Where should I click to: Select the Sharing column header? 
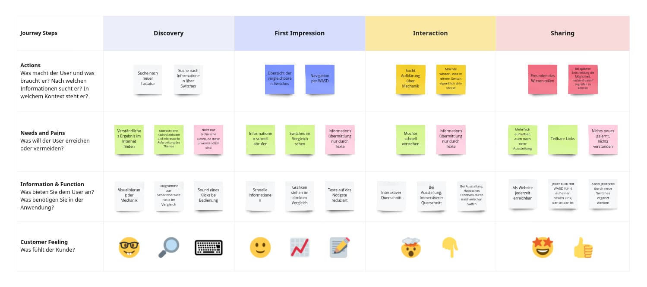coord(562,33)
